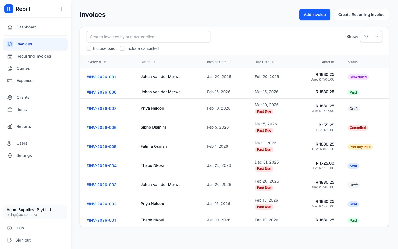Open the Clients people icon
The height and width of the screenshot is (249, 398).
10,97
